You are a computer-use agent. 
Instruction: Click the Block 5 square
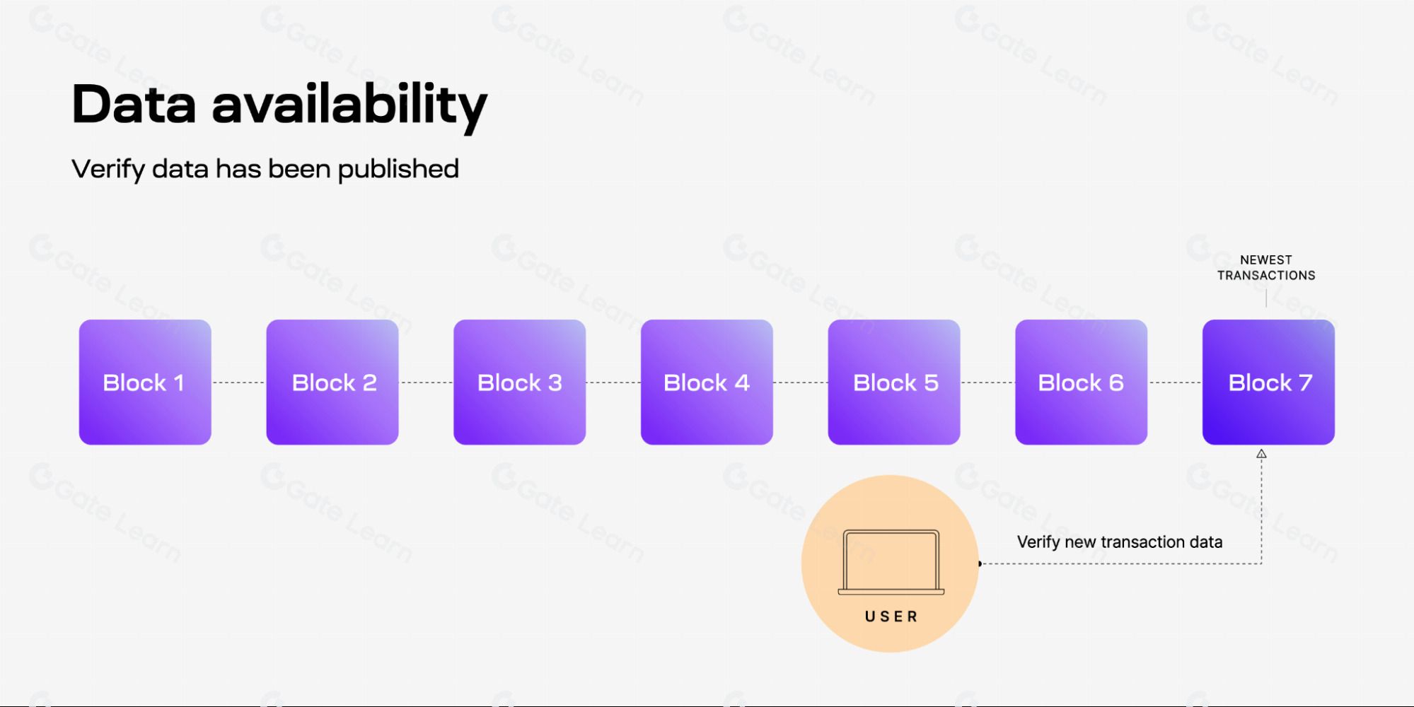pyautogui.click(x=894, y=382)
